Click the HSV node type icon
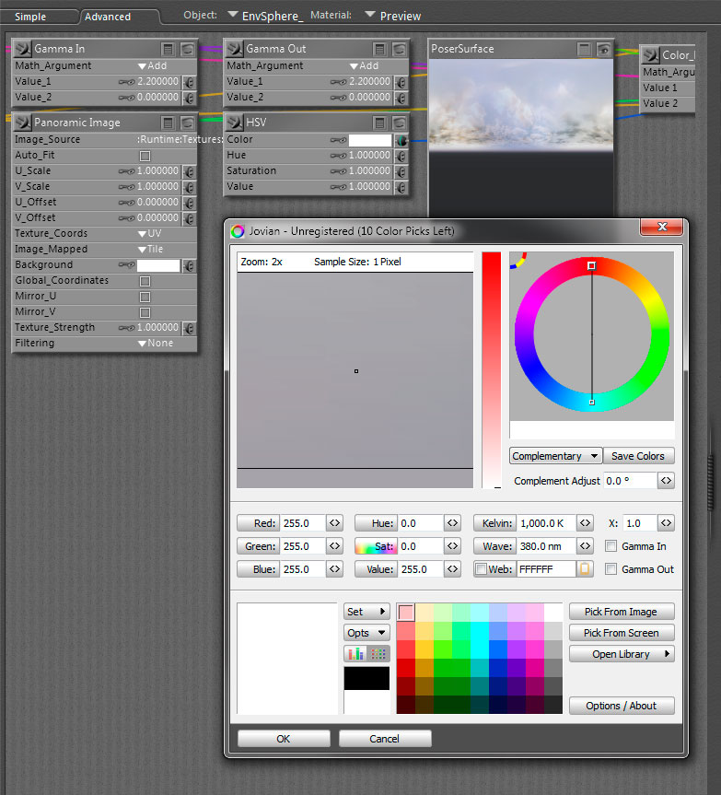 (x=233, y=122)
